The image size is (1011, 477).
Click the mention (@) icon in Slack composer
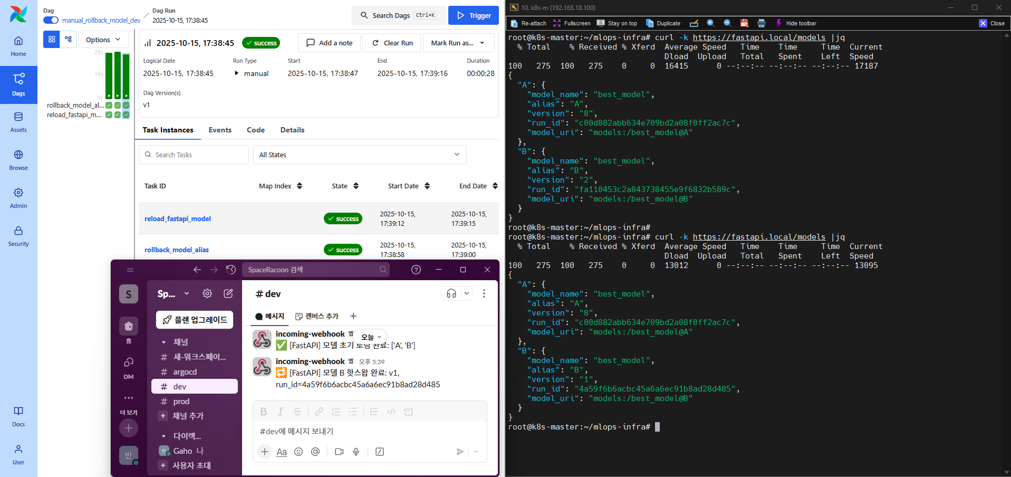click(x=315, y=452)
